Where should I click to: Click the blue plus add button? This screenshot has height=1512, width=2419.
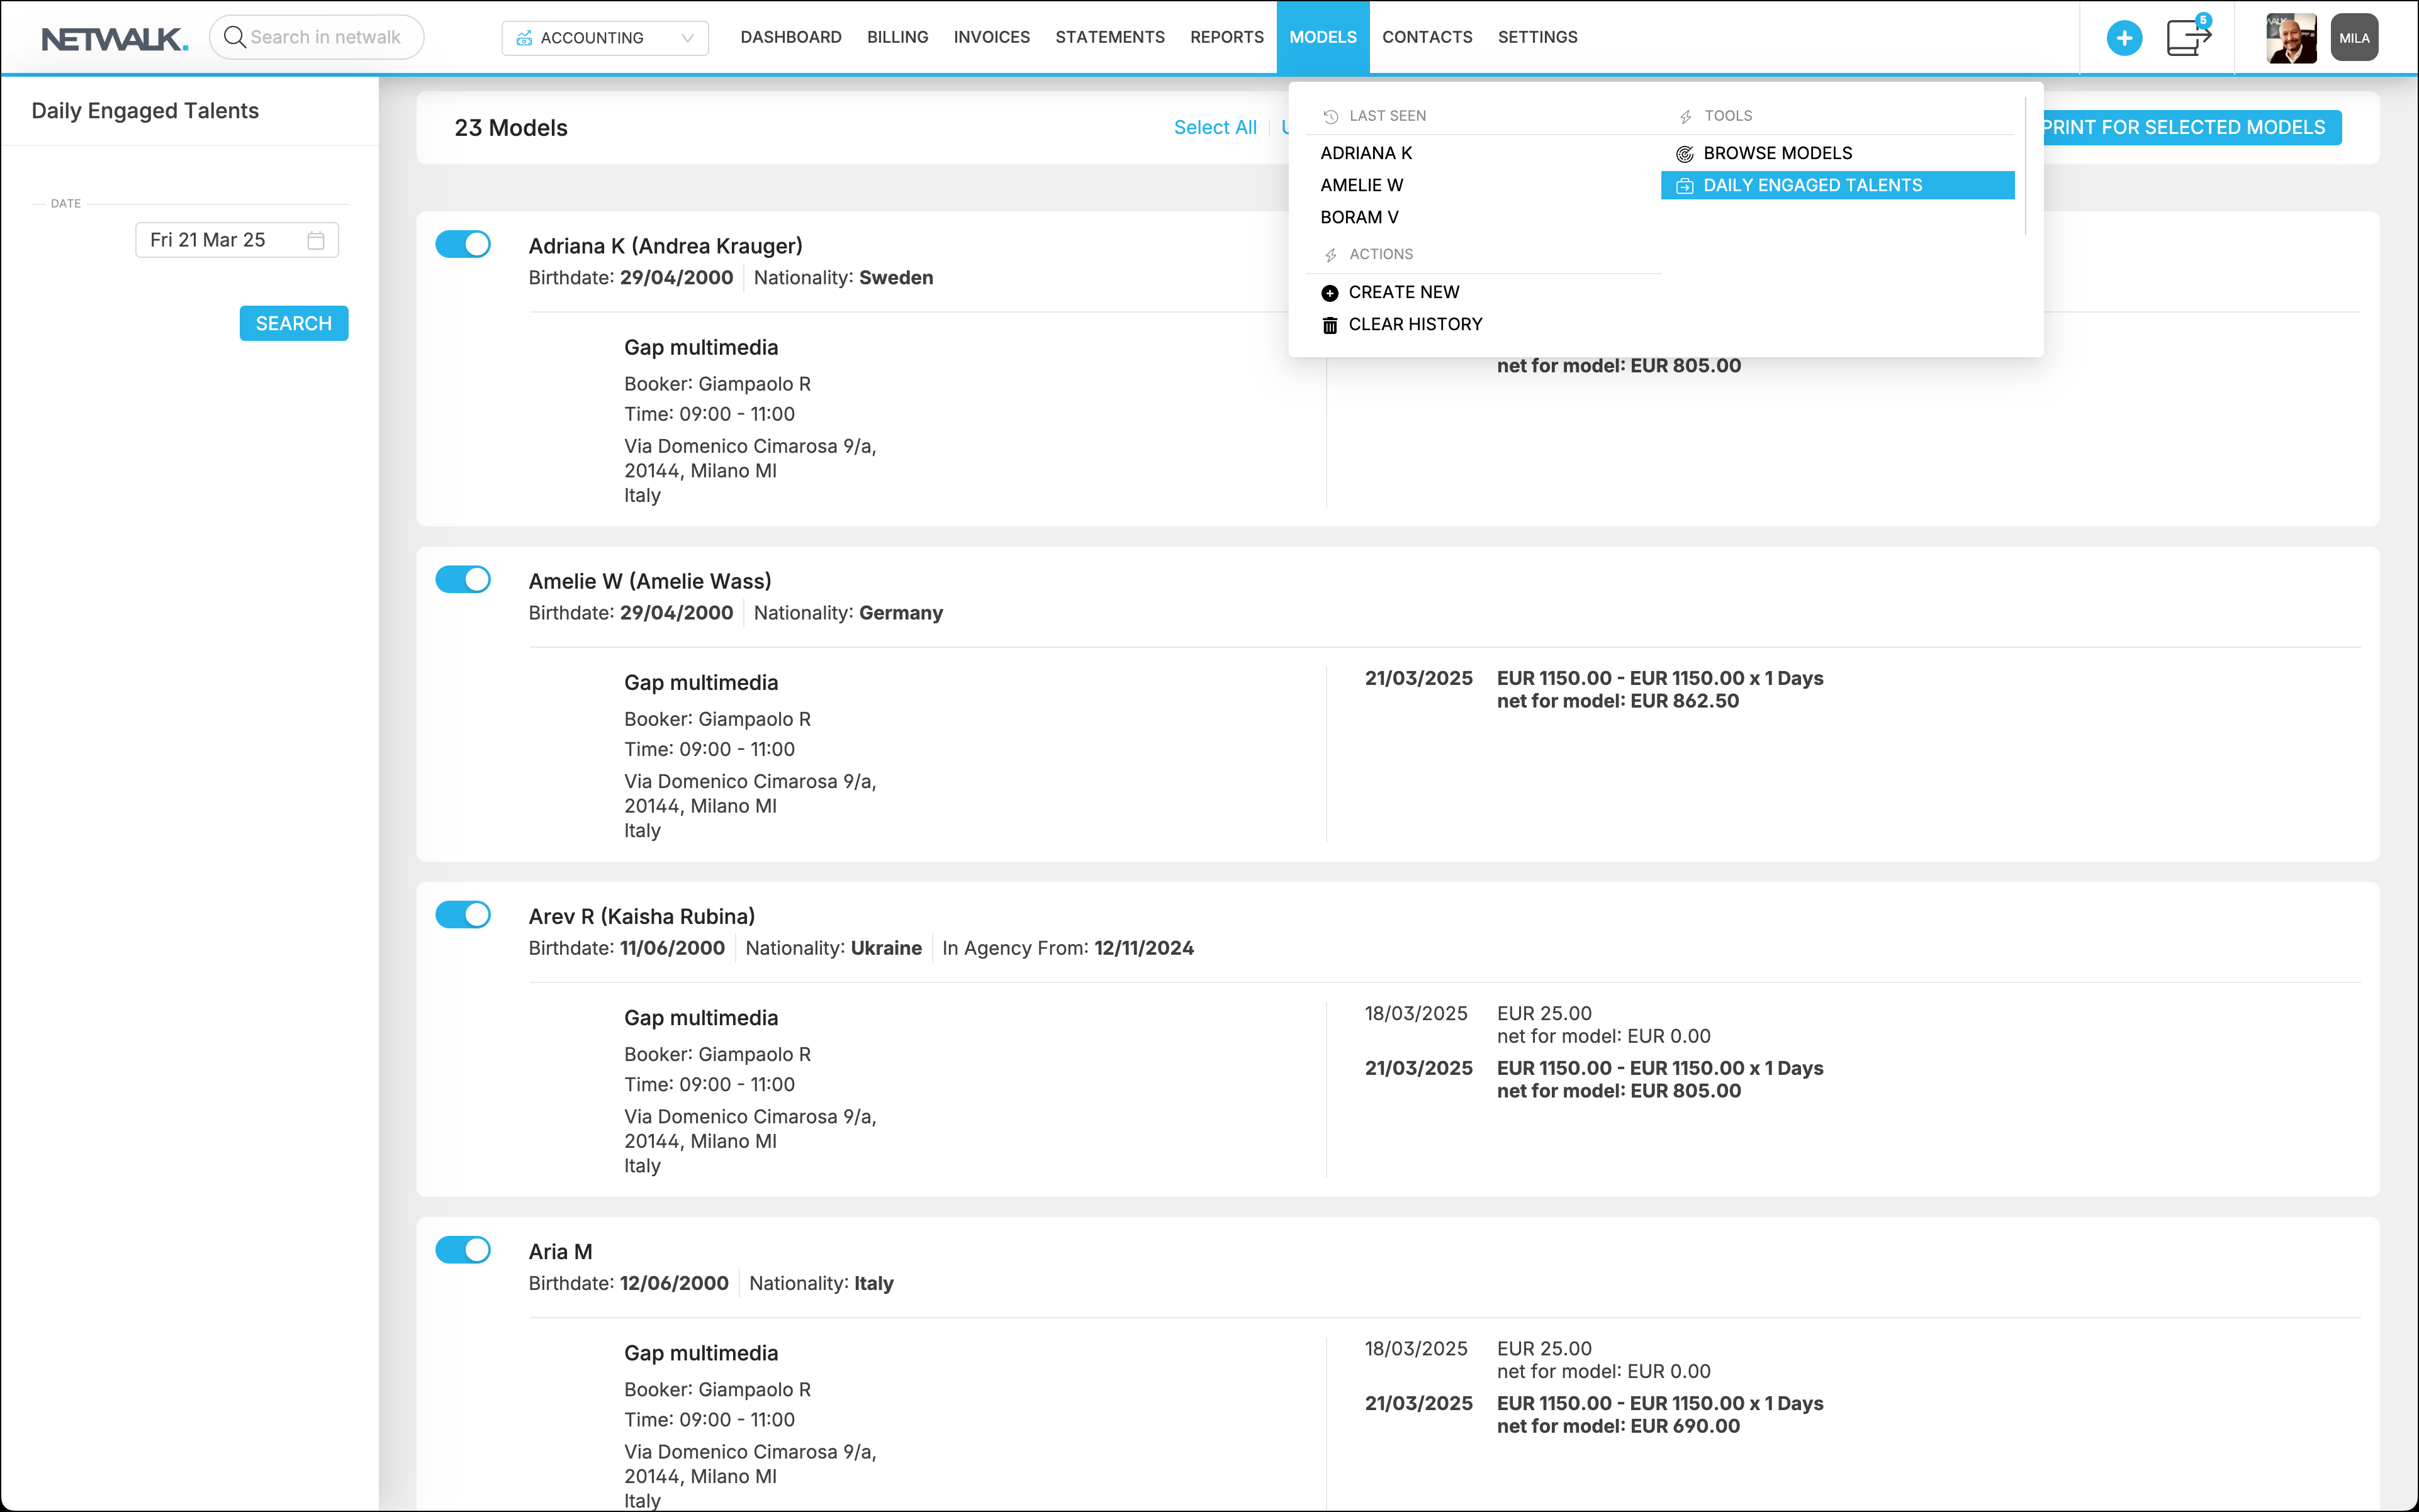[x=2123, y=38]
